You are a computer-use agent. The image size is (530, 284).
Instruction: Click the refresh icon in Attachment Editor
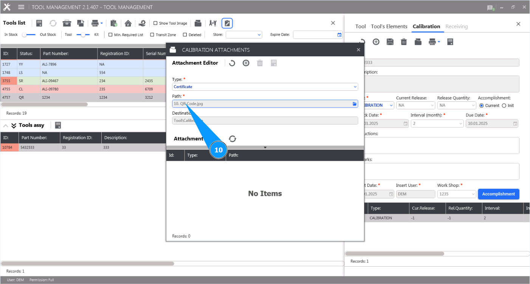click(x=232, y=63)
